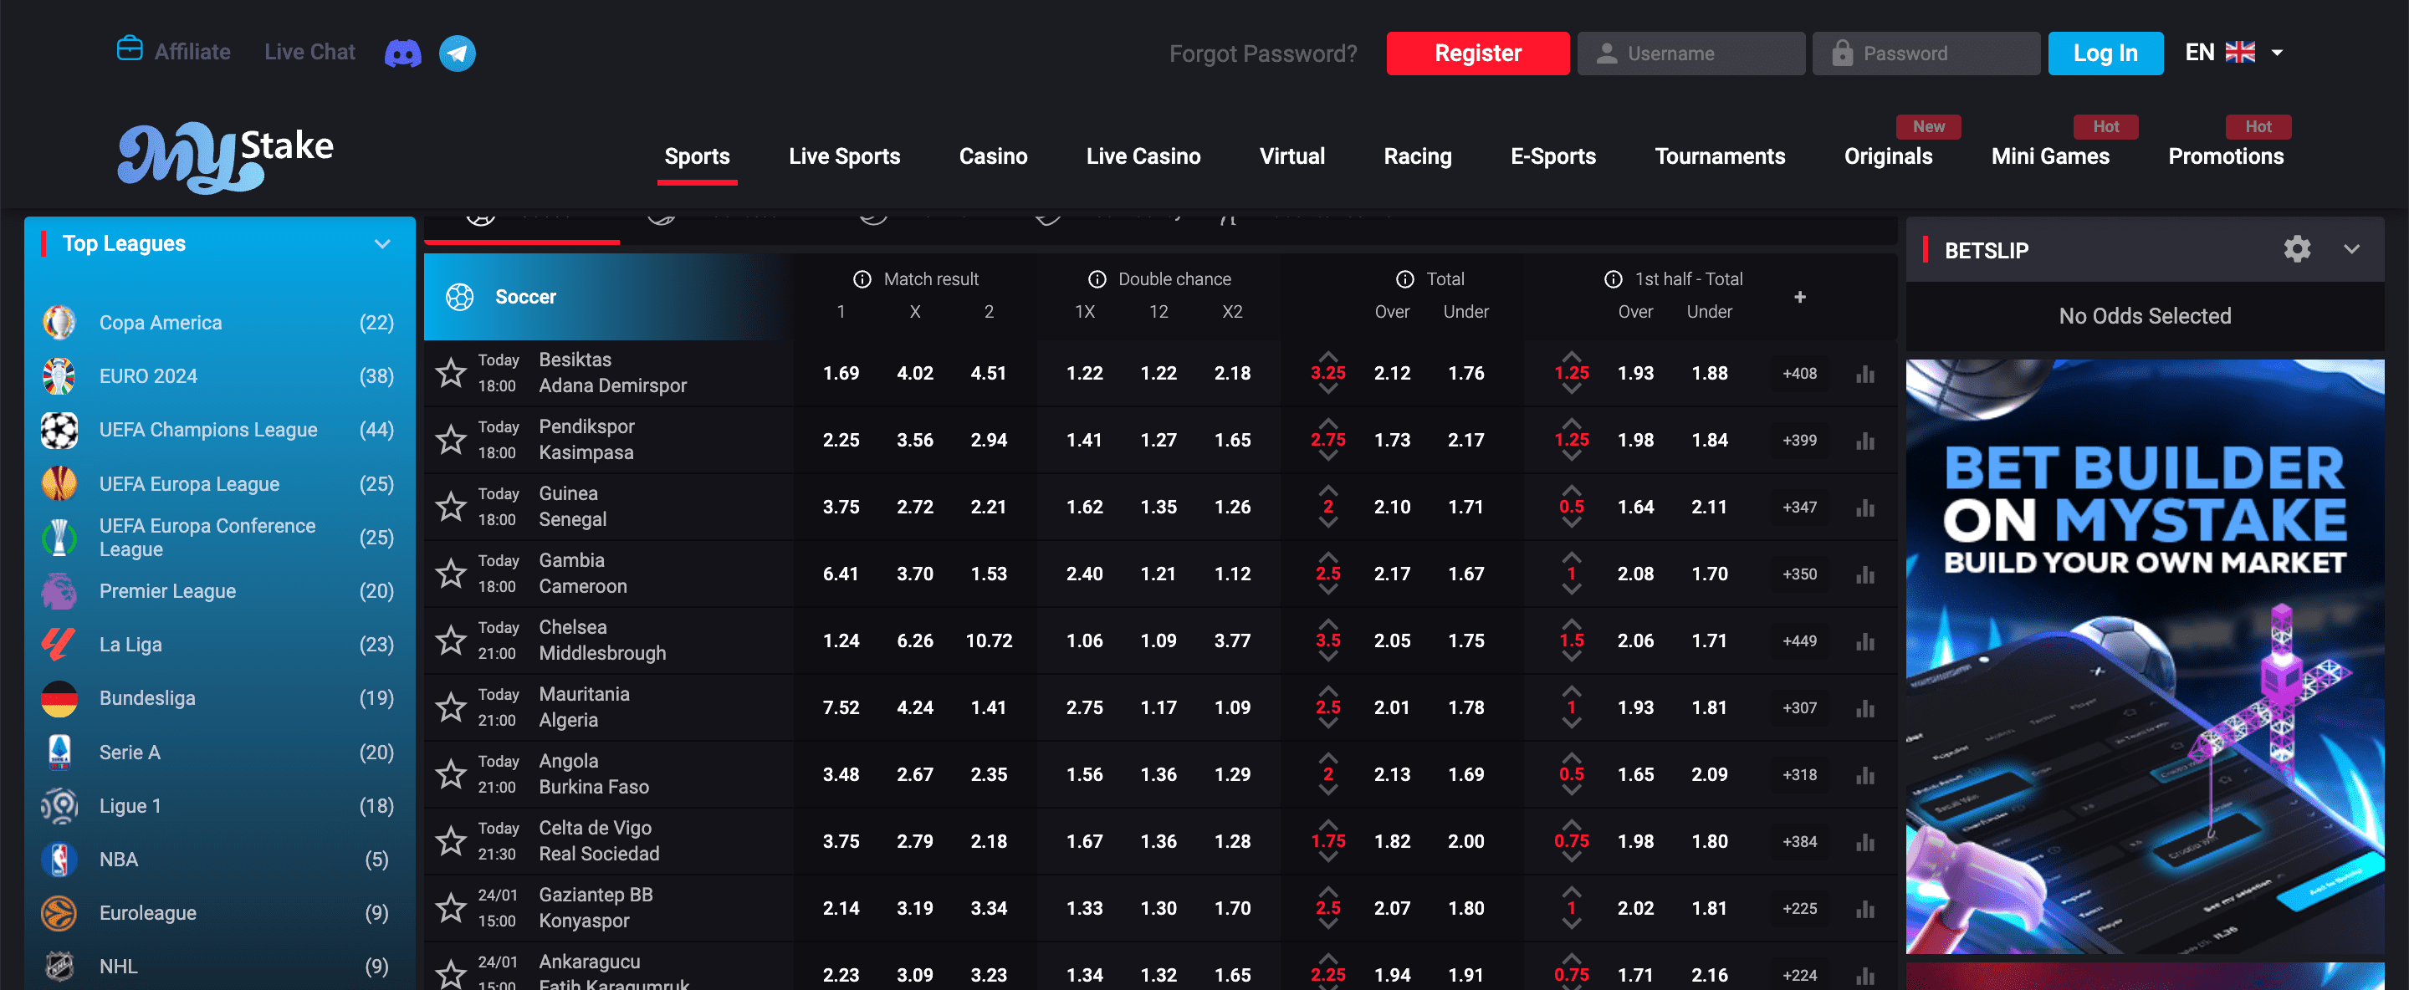Click the red Register button
The height and width of the screenshot is (990, 2409).
(1477, 54)
